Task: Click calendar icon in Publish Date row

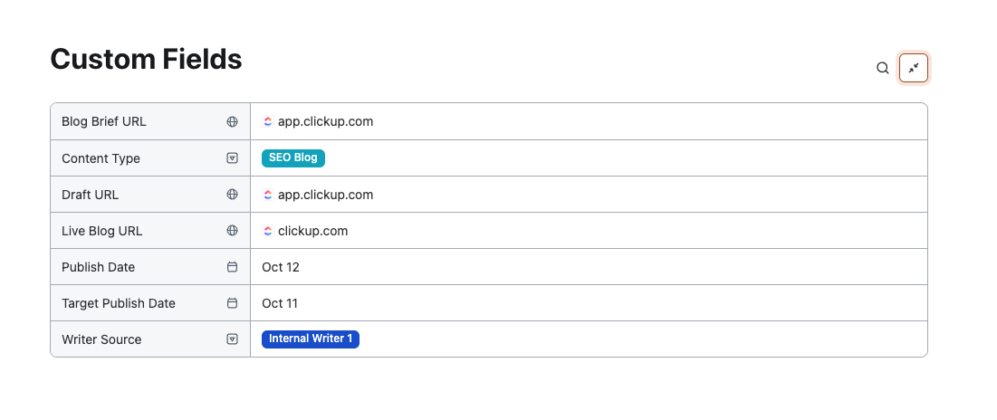Action: pos(232,267)
